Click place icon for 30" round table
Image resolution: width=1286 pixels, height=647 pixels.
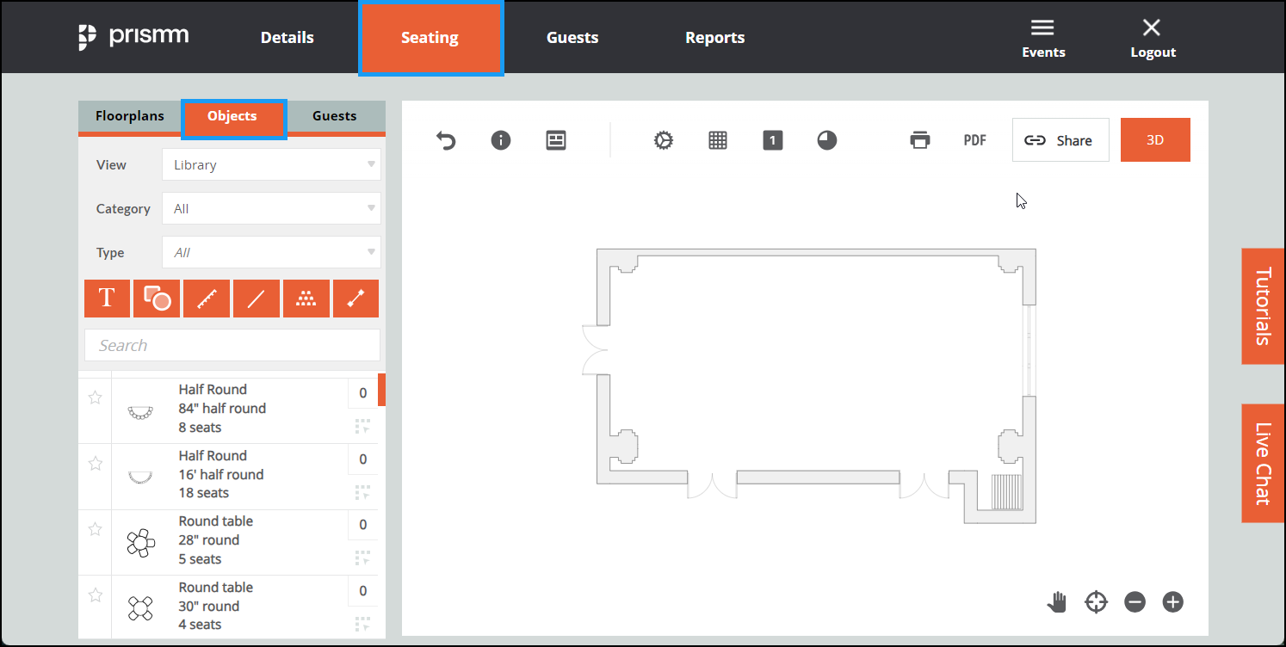362,624
